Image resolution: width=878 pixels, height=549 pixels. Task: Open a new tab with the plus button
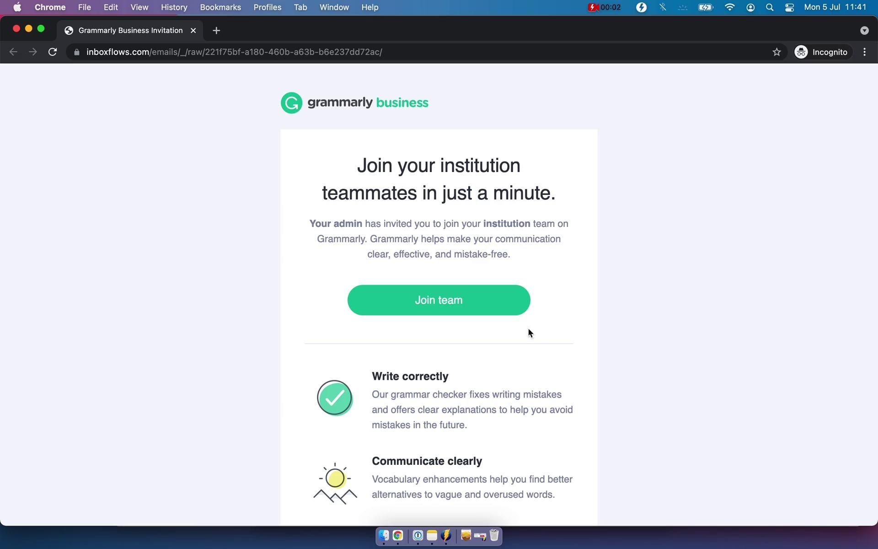216,31
